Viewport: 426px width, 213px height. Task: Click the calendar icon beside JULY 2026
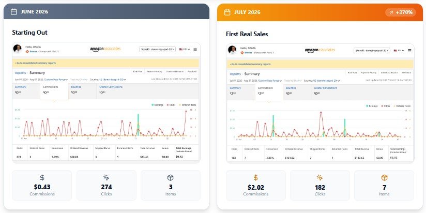click(227, 12)
